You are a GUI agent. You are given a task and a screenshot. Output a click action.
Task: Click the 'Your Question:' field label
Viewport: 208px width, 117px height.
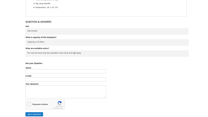(x=32, y=84)
